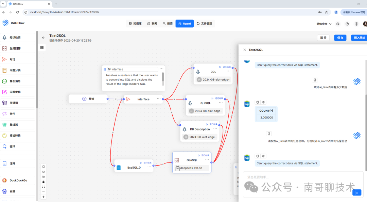367x202 pixels.
Task: Toggle the dark mode sun icon
Action: point(356,24)
